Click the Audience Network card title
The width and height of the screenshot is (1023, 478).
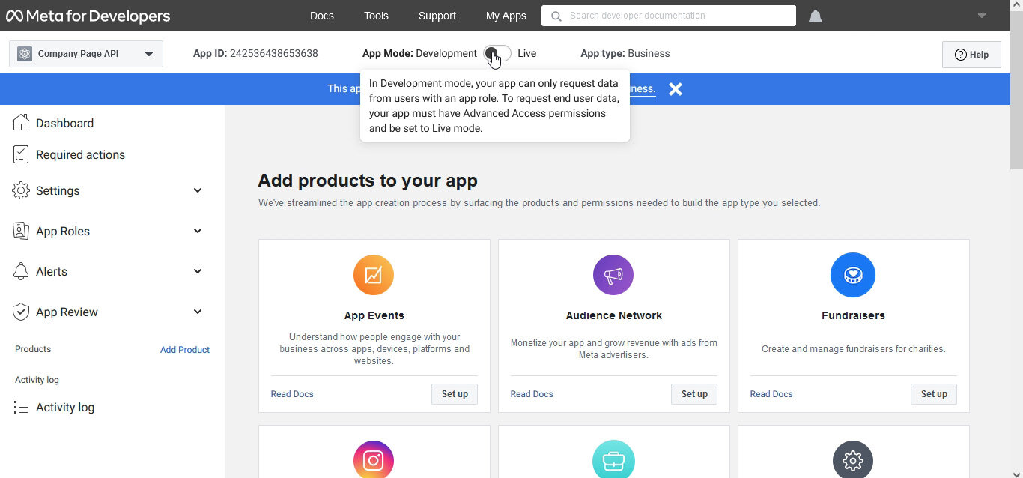point(614,315)
